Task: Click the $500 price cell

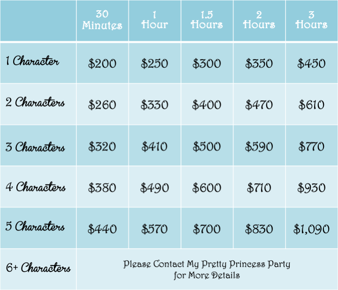Action: point(207,147)
